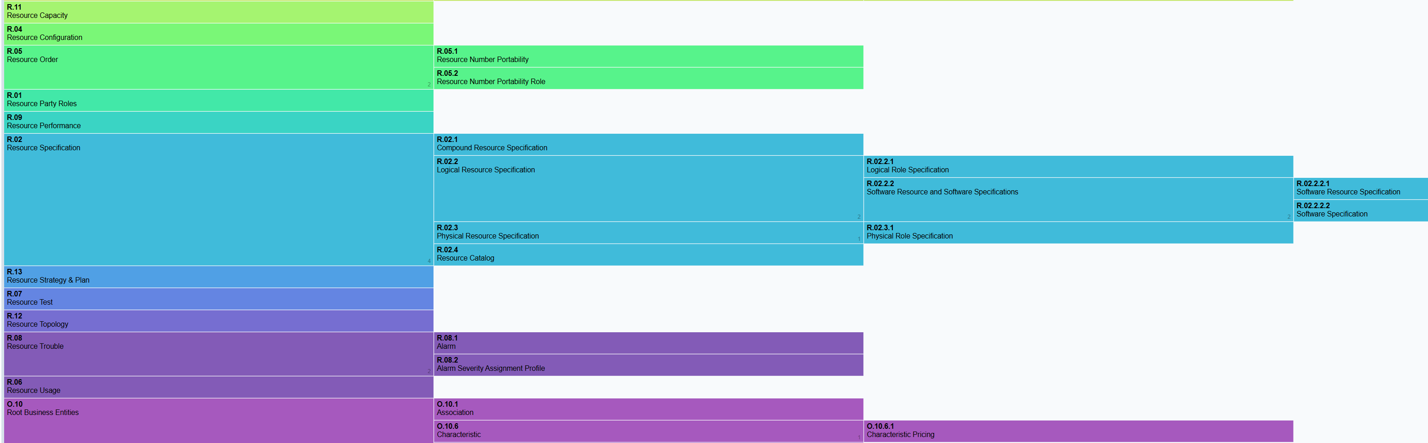Choose R.05.2 Resource Number Portability Role
Viewport: 1428px width, 443px height.
(648, 78)
